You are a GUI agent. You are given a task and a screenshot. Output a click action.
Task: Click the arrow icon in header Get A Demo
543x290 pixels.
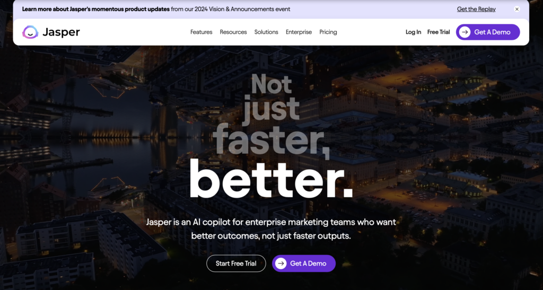pos(465,32)
